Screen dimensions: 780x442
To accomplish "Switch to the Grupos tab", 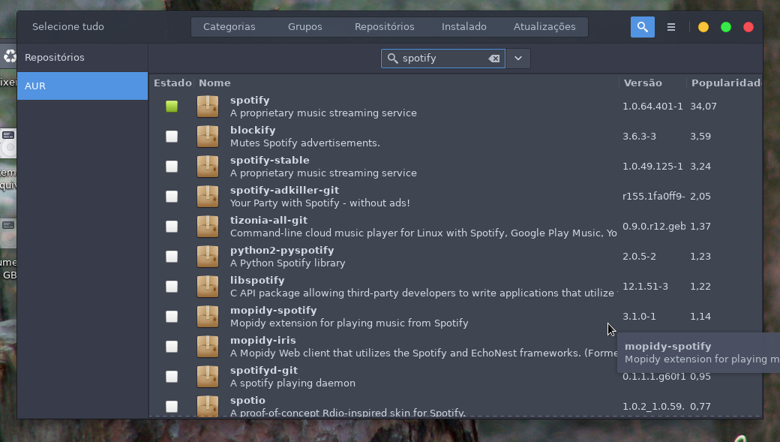I will click(x=305, y=27).
